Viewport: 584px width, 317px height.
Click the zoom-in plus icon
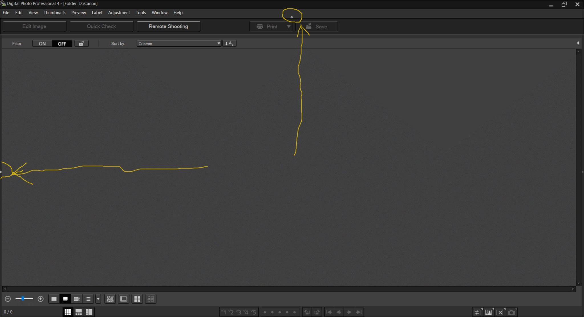[x=40, y=299]
